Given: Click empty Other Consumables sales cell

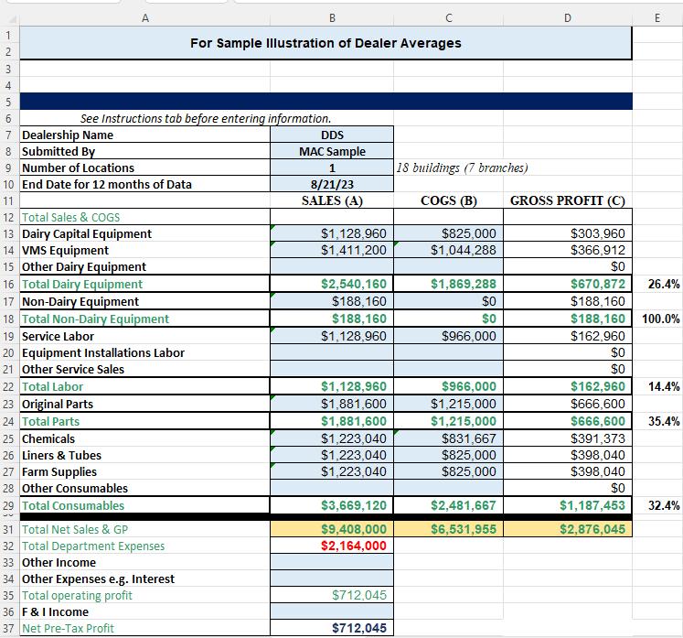Looking at the screenshot, I should tap(332, 488).
